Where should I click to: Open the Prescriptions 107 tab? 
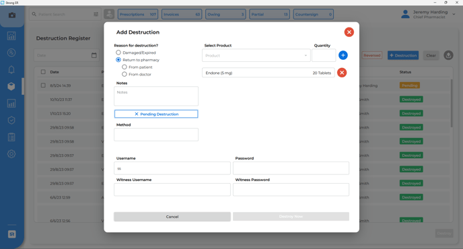coord(138,14)
